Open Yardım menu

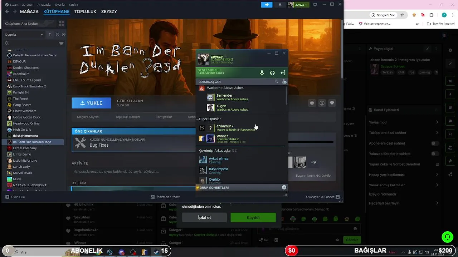point(73,5)
